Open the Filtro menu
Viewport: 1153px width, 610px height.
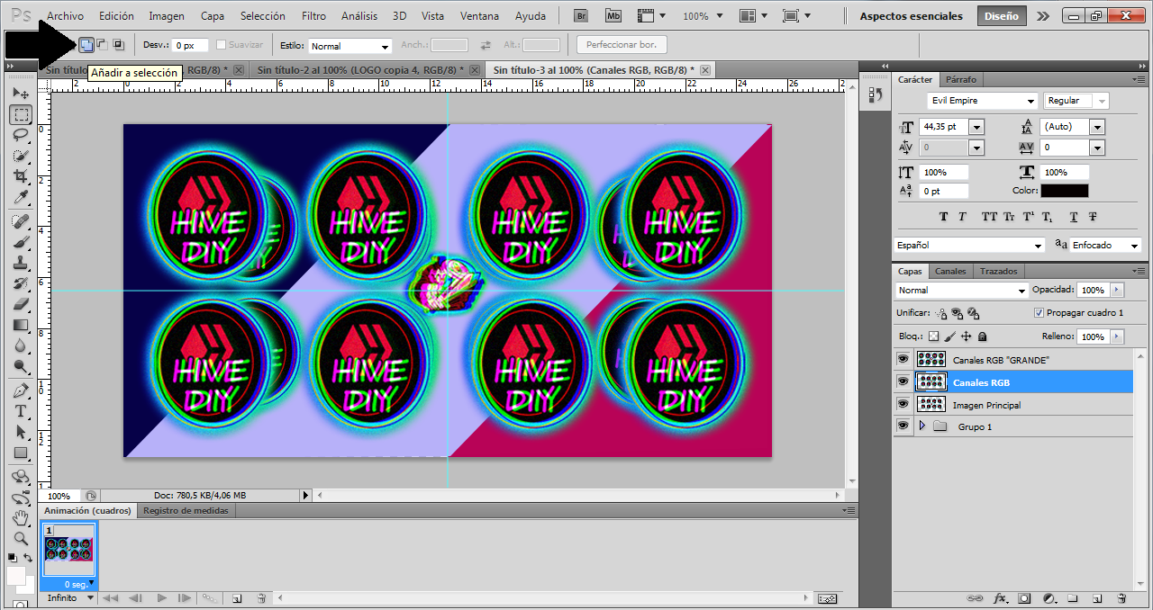point(313,16)
